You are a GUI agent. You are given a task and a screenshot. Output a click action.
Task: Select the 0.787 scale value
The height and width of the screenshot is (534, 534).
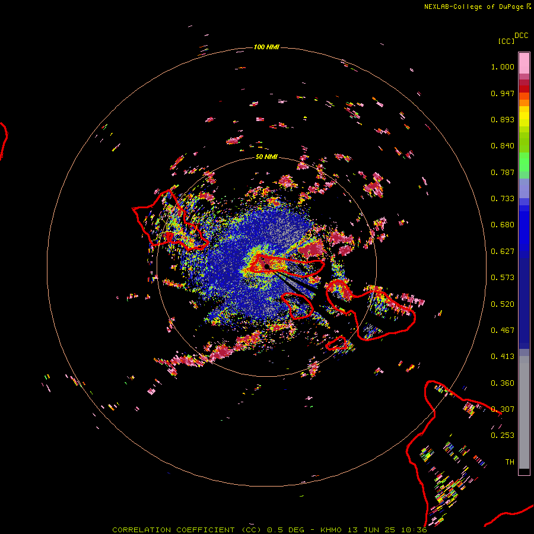tap(503, 172)
